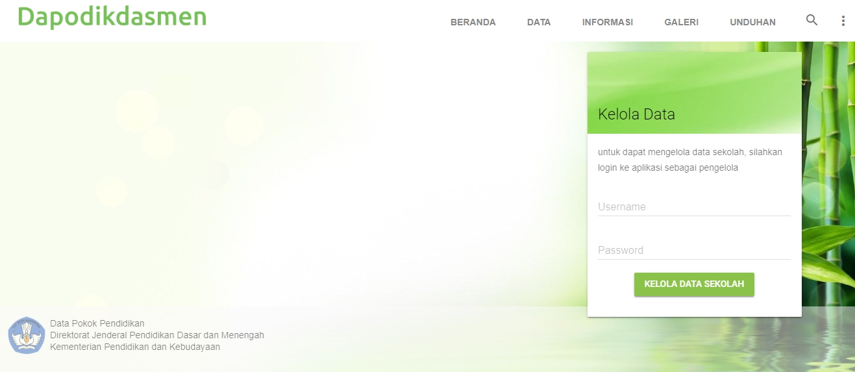The width and height of the screenshot is (855, 372).
Task: Focus the Password input field
Action: click(x=694, y=250)
